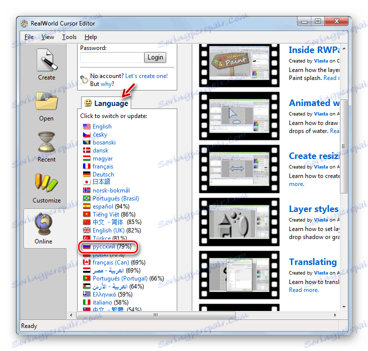The image size is (368, 351).
Task: Click the horizontal scrollbar right arrow
Action: pyautogui.click(x=335, y=315)
